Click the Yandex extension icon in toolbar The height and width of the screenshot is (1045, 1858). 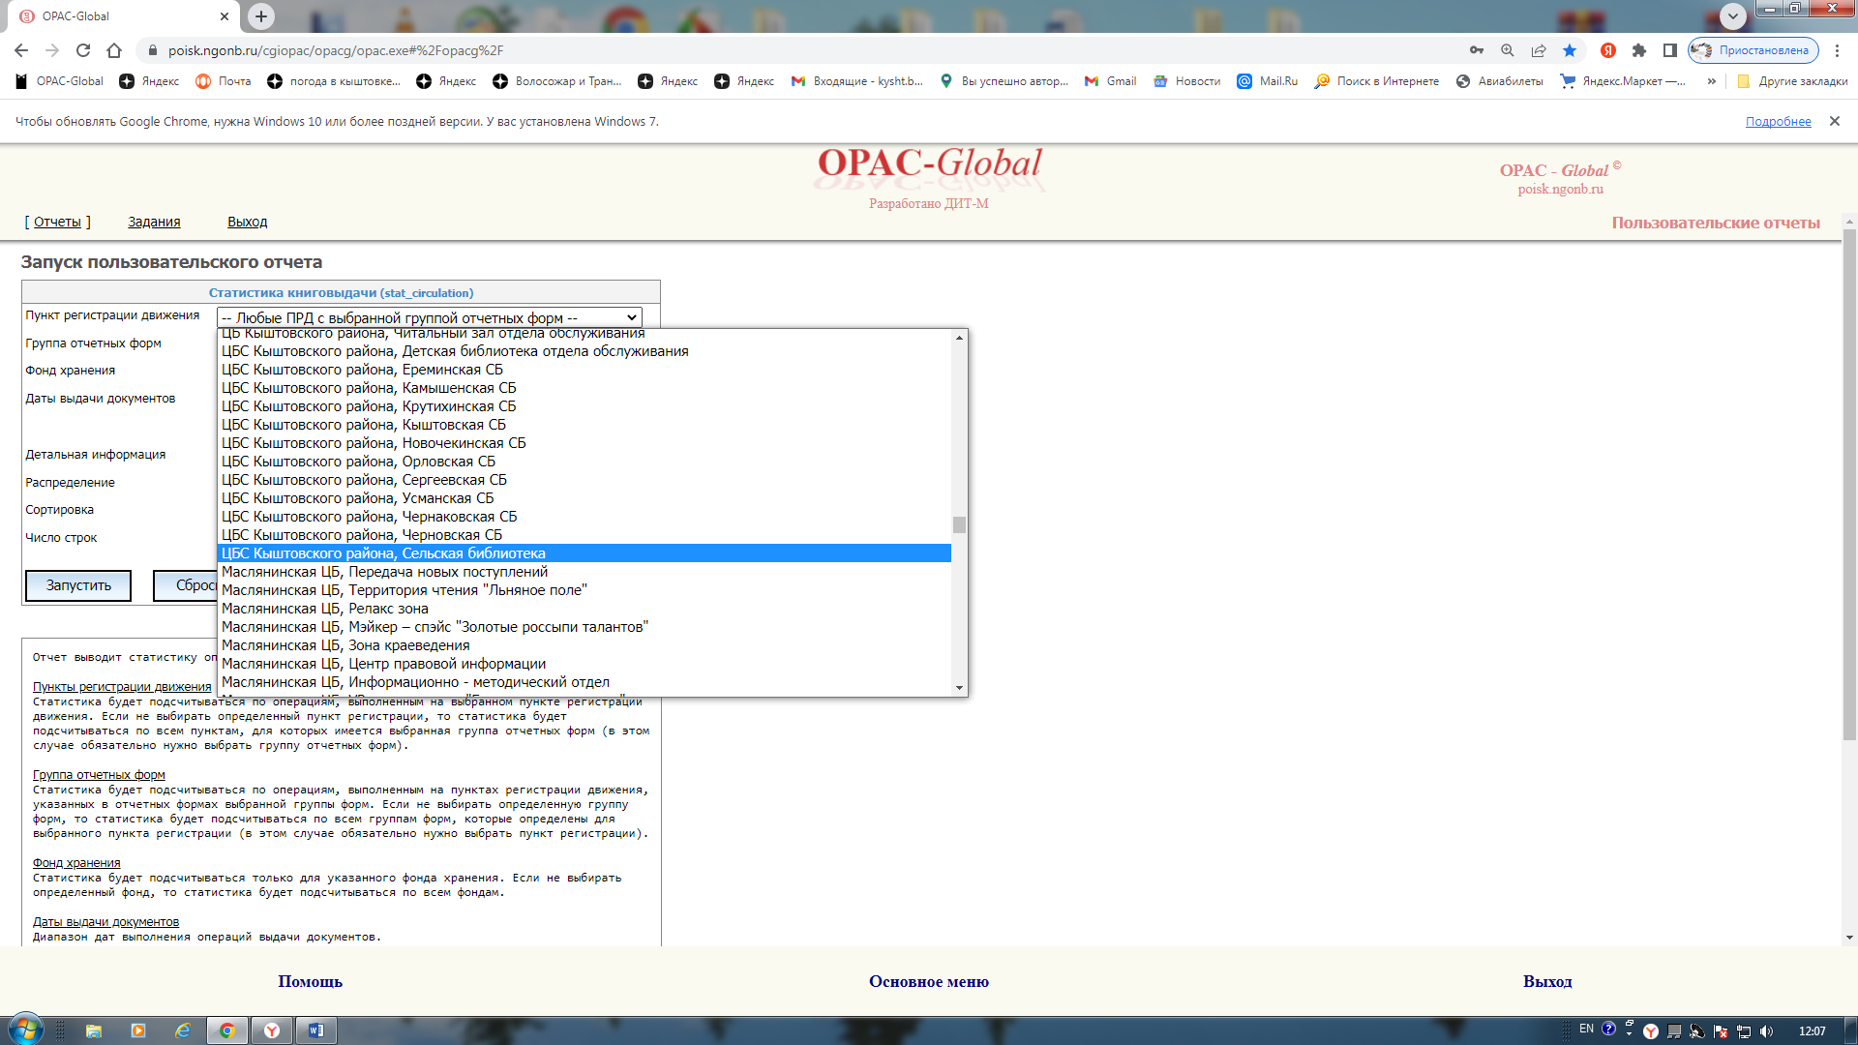(x=1607, y=50)
